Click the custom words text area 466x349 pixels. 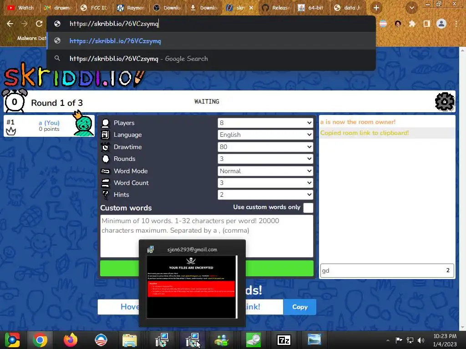pos(207,236)
